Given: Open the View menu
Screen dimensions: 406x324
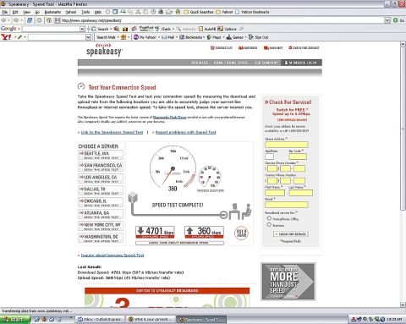Looking at the screenshot, I should pyautogui.click(x=27, y=12).
